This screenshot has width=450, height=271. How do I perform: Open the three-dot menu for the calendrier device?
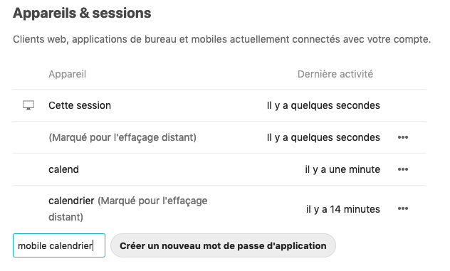[403, 208]
